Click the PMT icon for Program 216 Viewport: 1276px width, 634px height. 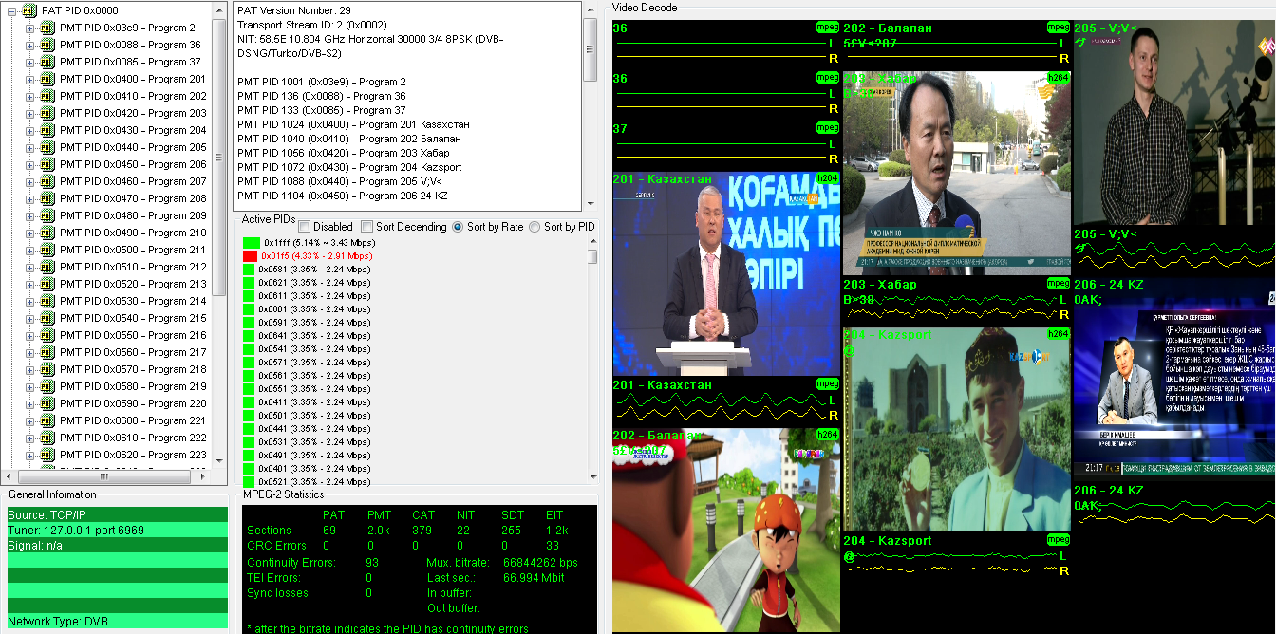(x=47, y=335)
